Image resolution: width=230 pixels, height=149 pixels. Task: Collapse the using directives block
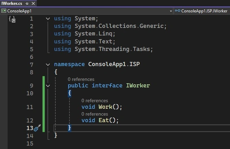pos(48,19)
